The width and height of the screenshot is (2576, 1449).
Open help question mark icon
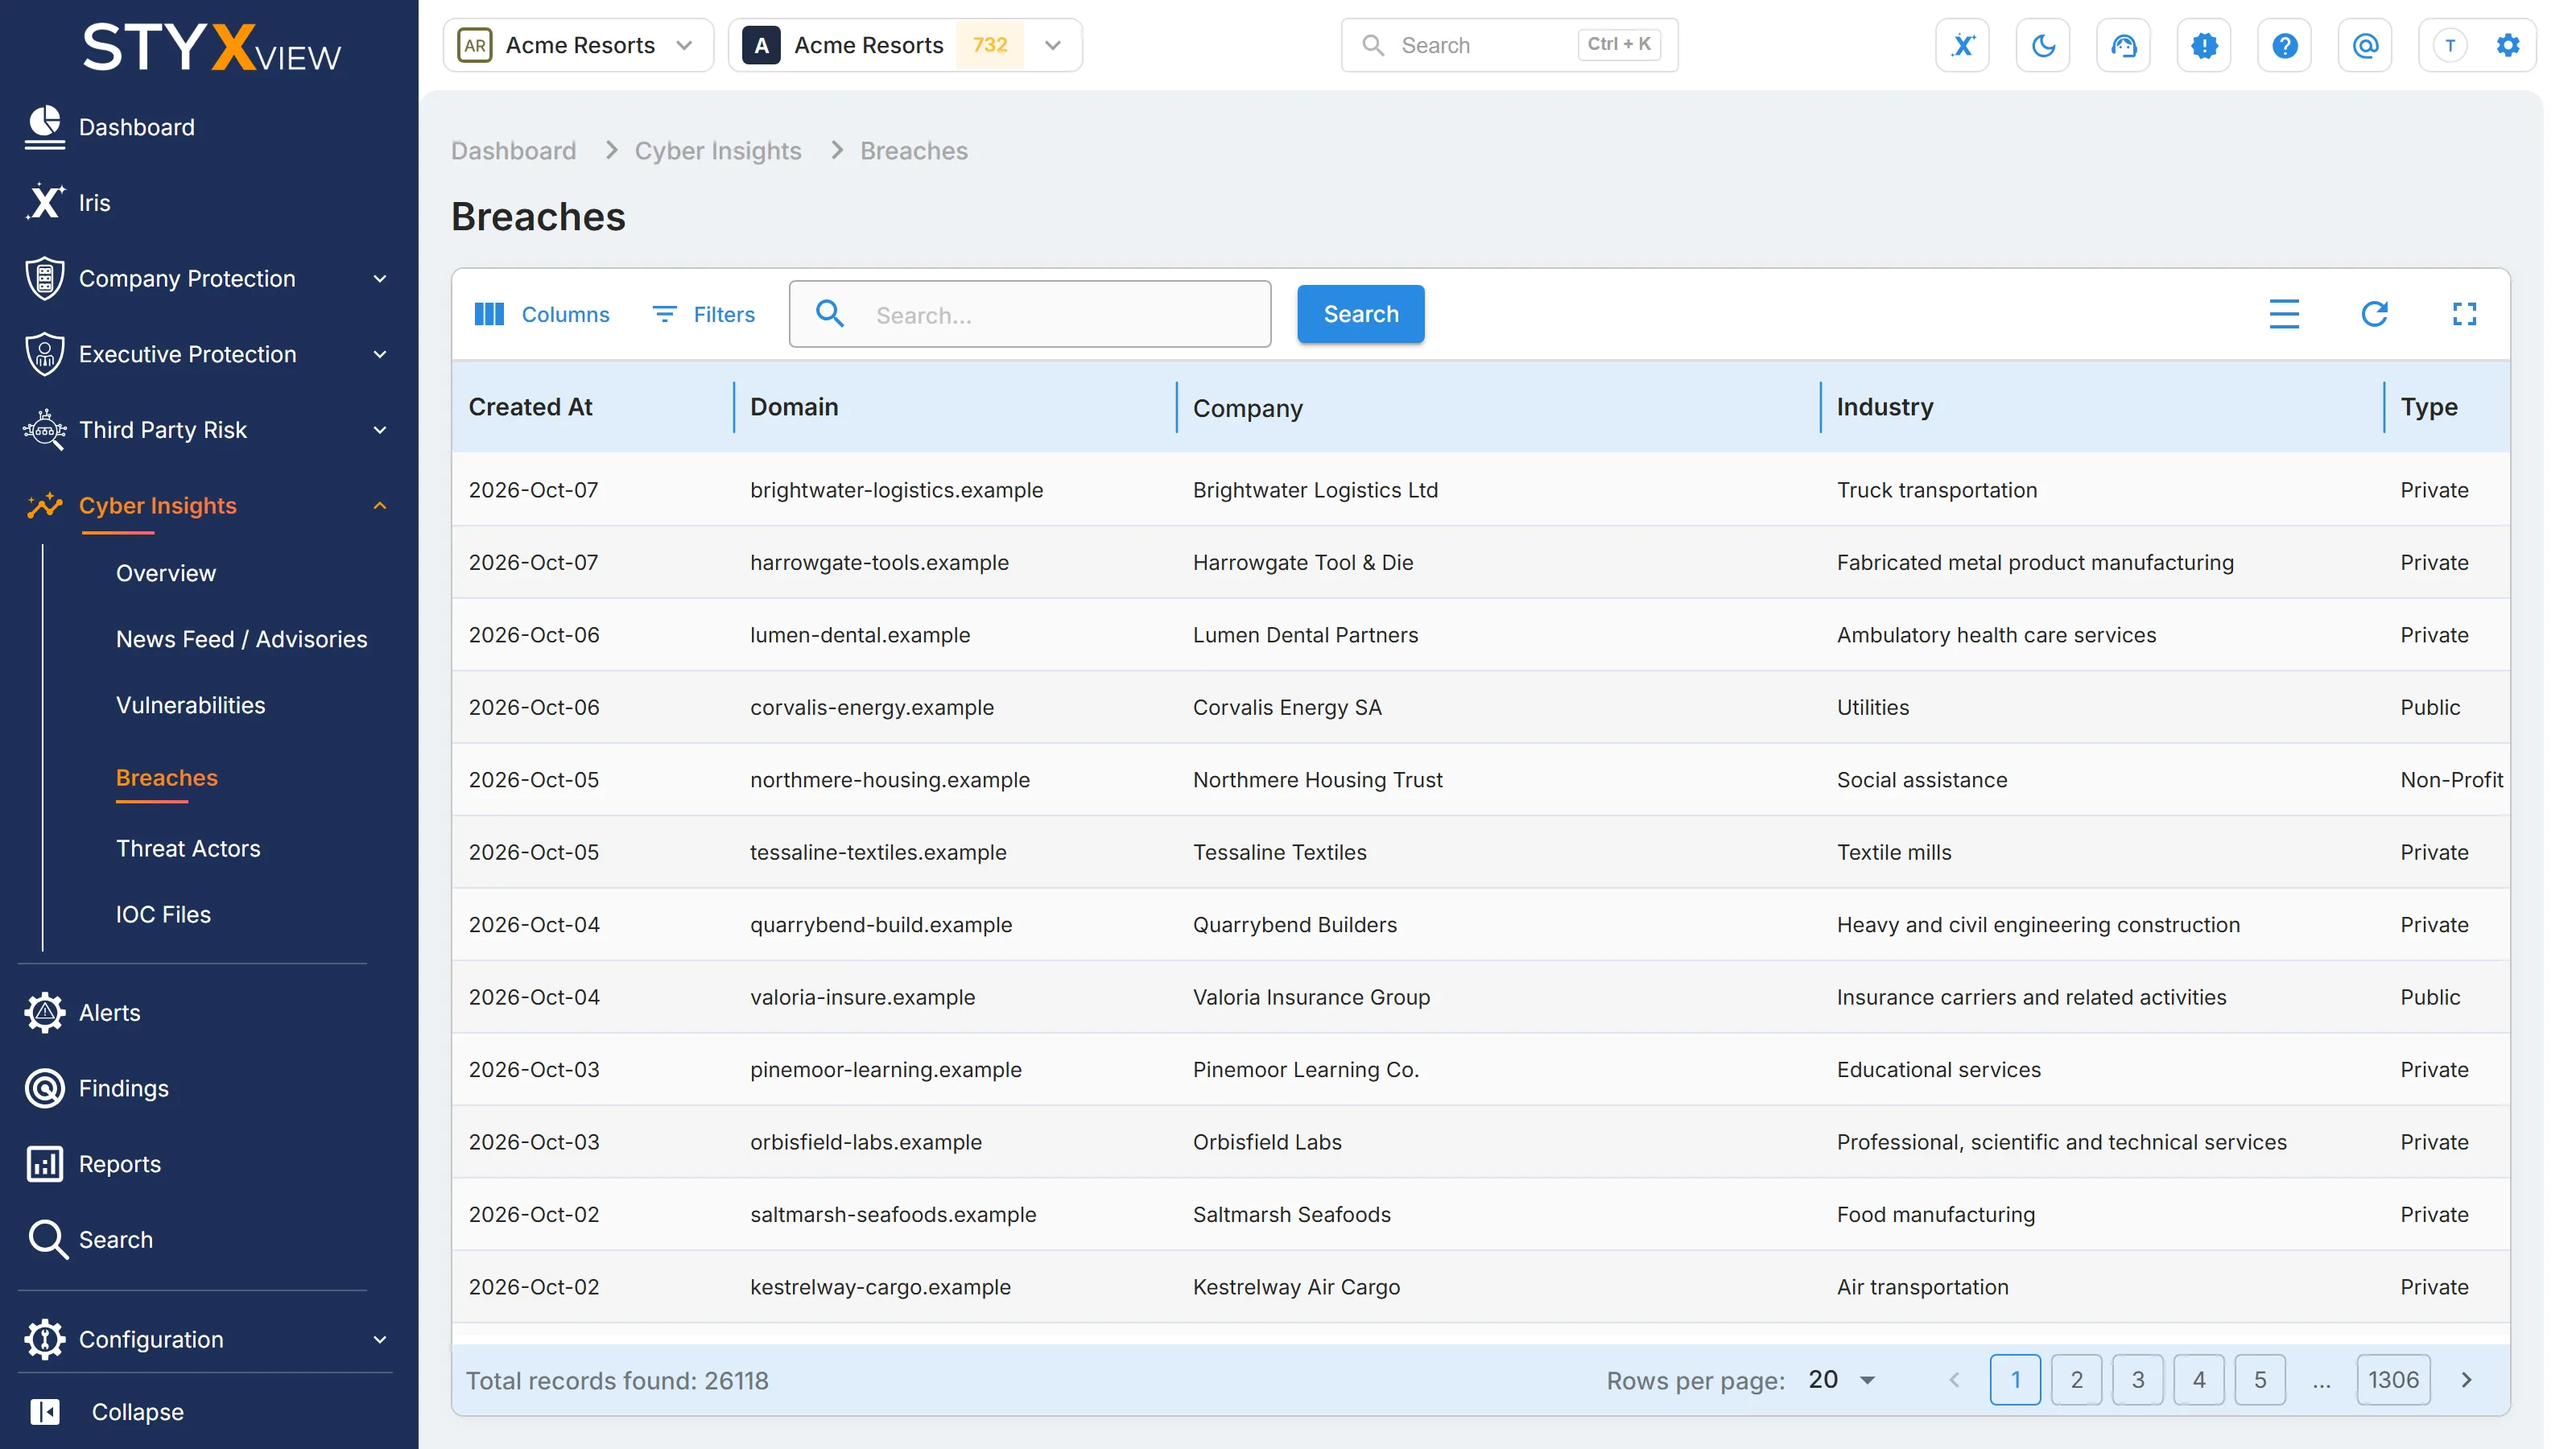click(2284, 45)
